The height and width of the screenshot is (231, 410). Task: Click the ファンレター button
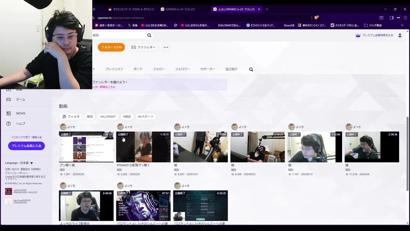143,47
